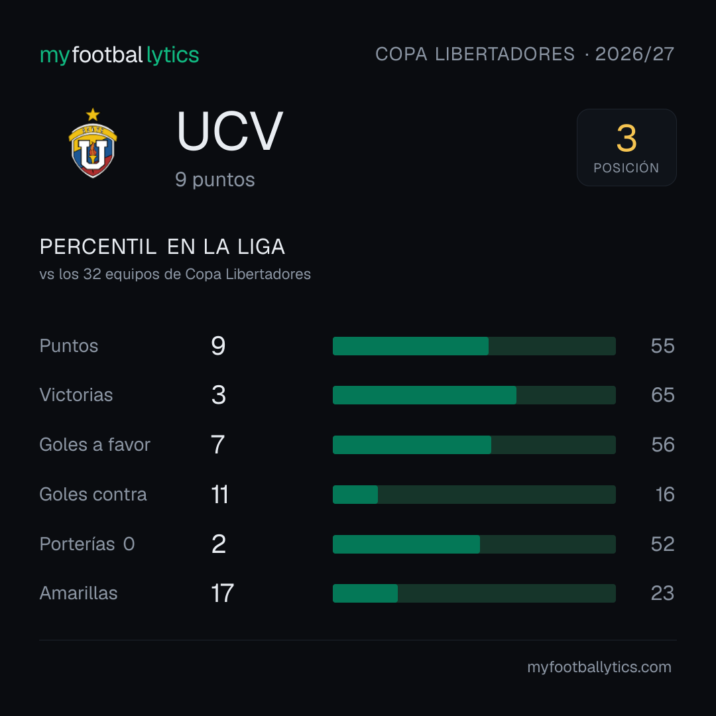Click the Victorias percentile number 65
The image size is (716, 716).
662,395
